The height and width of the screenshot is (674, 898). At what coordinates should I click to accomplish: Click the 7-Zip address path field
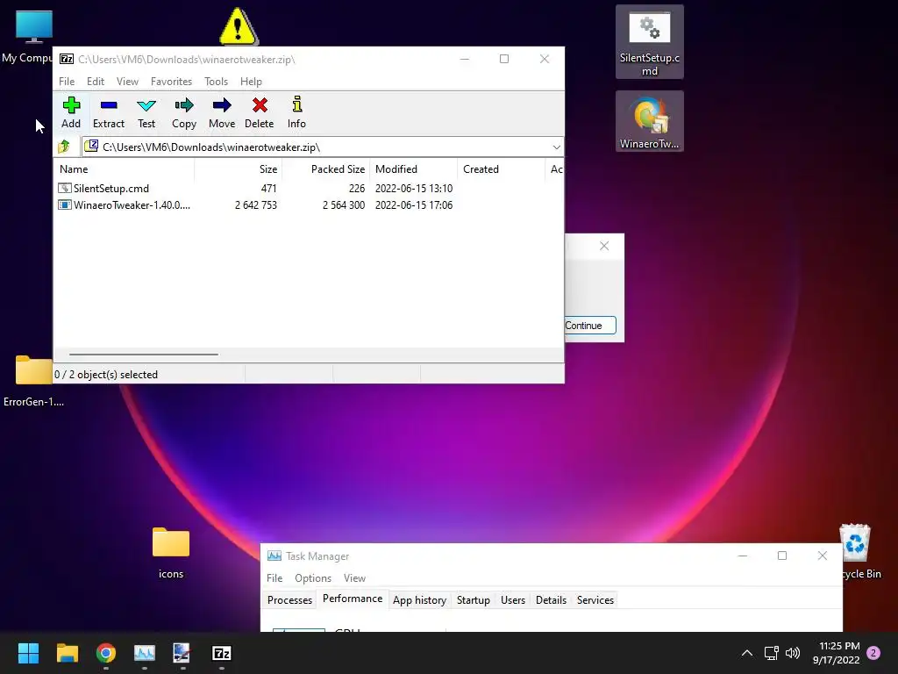323,147
